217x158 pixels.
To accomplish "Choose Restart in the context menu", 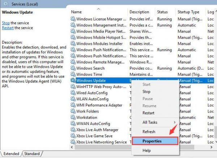I will (148, 113).
